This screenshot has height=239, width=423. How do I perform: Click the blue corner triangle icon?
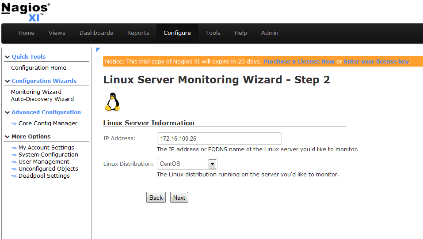coord(98,49)
